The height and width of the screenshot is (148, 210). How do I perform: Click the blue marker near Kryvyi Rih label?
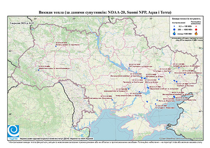point(129,89)
